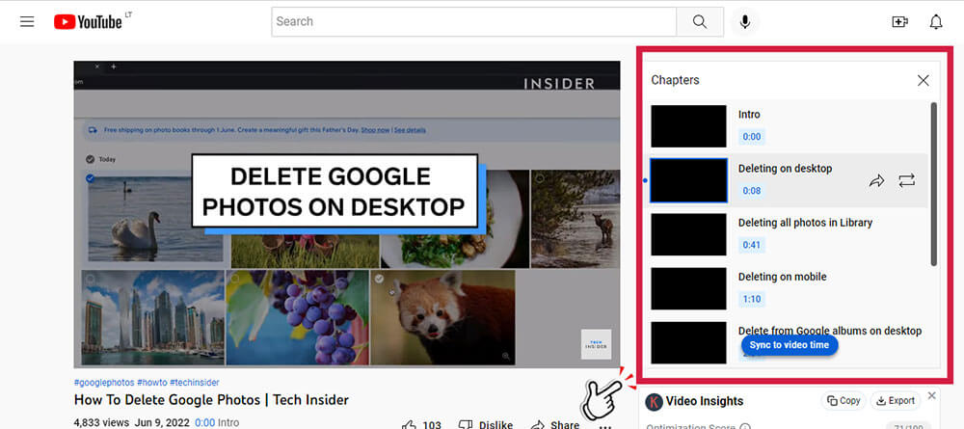Copy the Video Insights data
The height and width of the screenshot is (429, 964).
(x=843, y=401)
